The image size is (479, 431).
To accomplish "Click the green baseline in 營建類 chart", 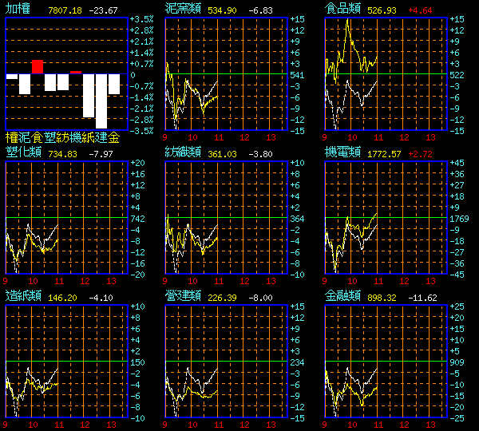I will pyautogui.click(x=226, y=362).
